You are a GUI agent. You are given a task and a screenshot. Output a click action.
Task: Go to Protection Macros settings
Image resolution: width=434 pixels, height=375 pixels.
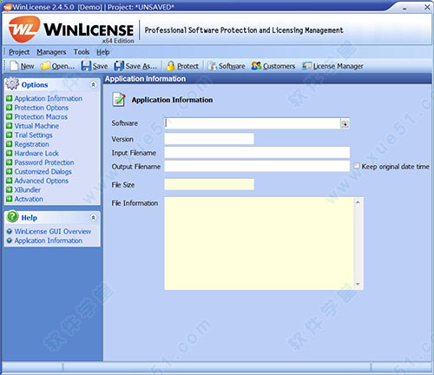(41, 117)
